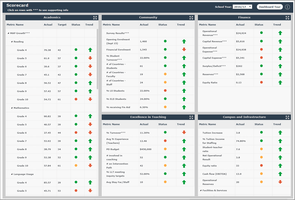The height and width of the screenshot is (200, 295).
Task: Select the % ELD Students row
Action: point(148,99)
